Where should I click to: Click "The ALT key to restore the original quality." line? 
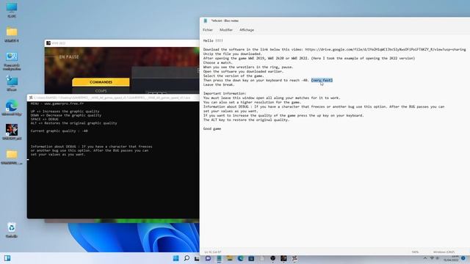247,120
